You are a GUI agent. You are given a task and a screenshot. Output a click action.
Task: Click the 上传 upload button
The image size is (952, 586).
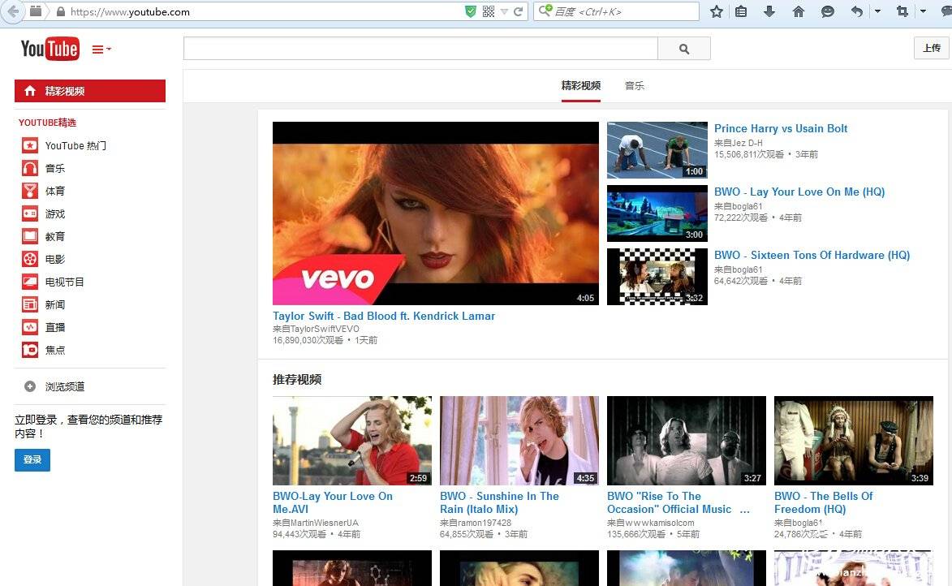(x=932, y=48)
